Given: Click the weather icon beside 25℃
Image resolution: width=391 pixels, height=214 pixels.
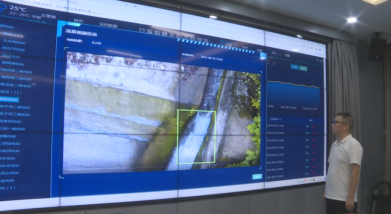Looking at the screenshot, I should [x=3, y=8].
